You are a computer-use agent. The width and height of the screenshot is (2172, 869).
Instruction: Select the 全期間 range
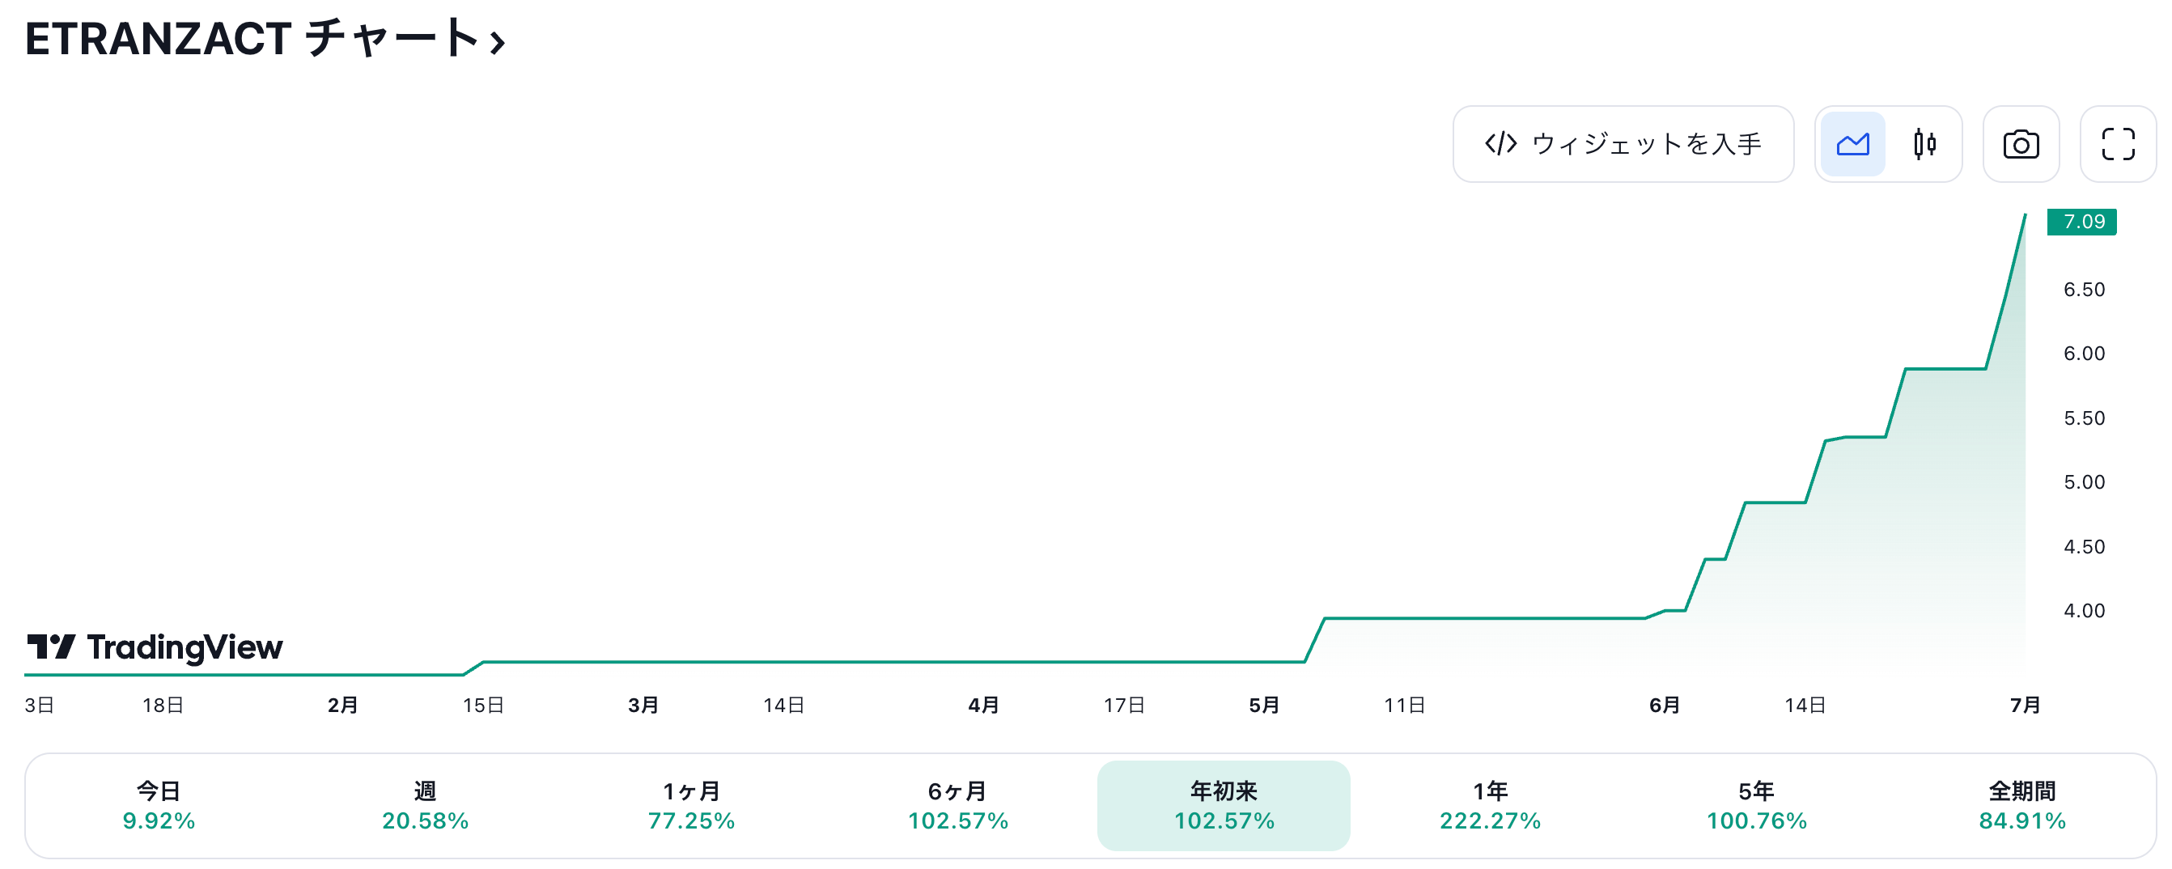(x=2022, y=806)
